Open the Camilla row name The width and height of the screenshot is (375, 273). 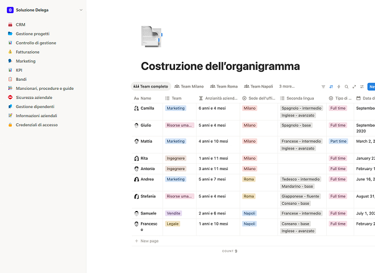(x=147, y=108)
